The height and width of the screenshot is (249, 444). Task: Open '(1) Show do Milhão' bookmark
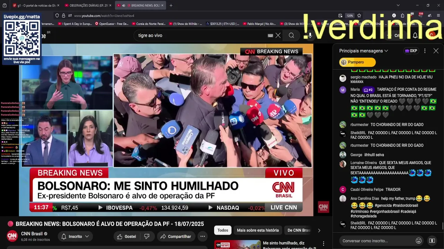pyautogui.click(x=186, y=24)
